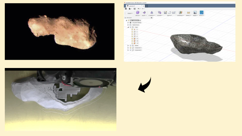Click the Inspect measure icon
The height and width of the screenshot is (136, 242).
[189, 13]
